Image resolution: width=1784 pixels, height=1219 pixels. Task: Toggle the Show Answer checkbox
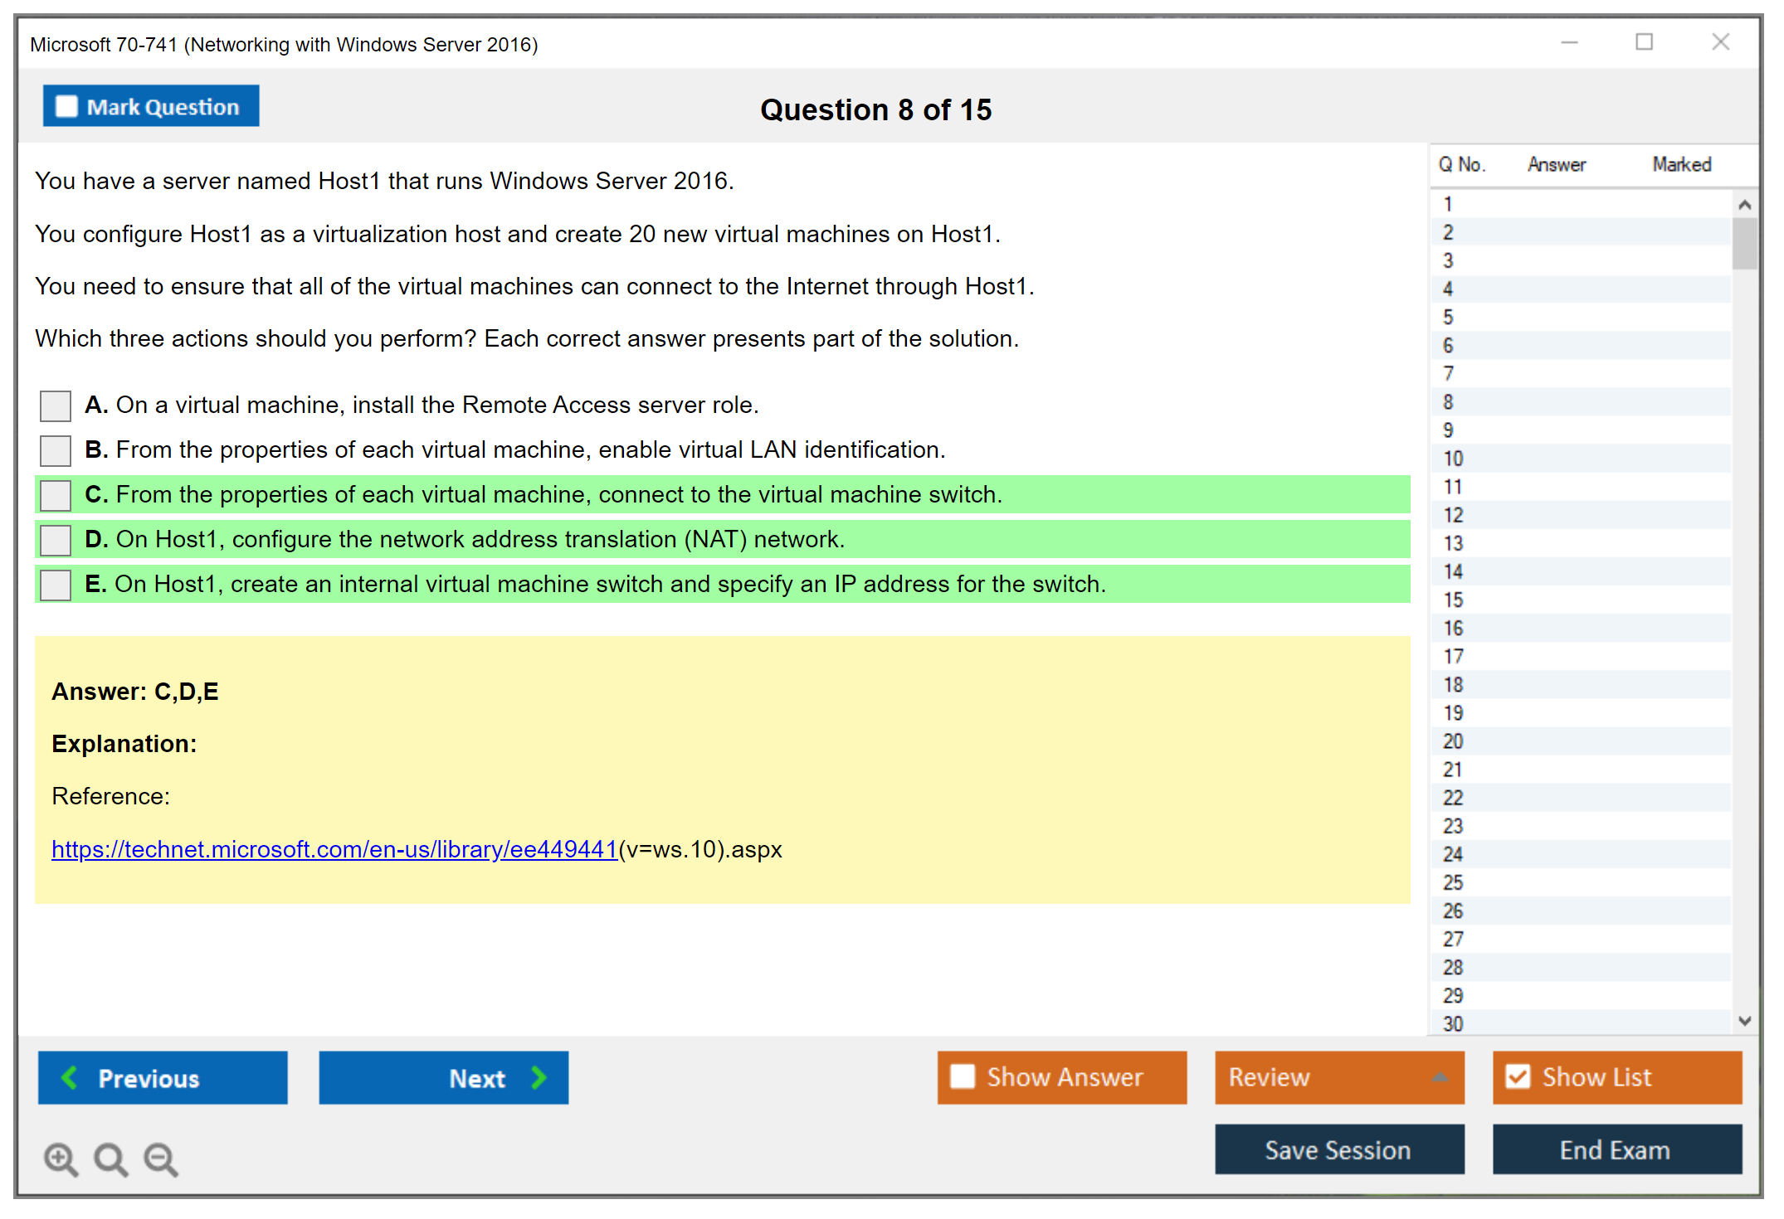point(963,1076)
